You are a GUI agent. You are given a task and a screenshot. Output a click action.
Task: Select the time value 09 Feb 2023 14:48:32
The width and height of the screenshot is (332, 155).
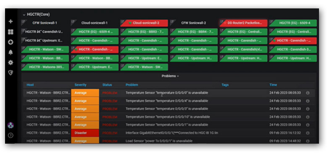285,141
